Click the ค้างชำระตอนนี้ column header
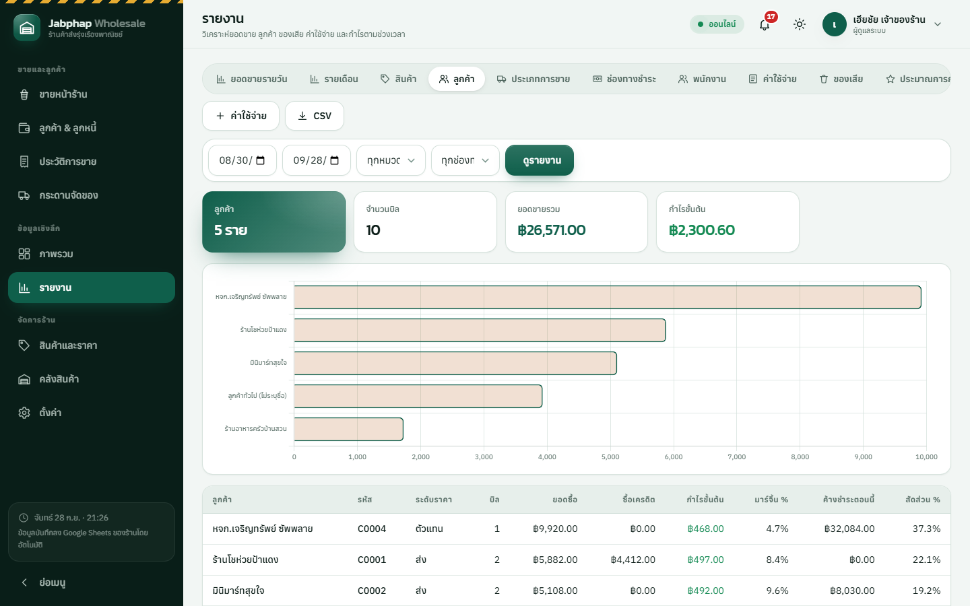Viewport: 970px width, 606px height. coord(849,500)
